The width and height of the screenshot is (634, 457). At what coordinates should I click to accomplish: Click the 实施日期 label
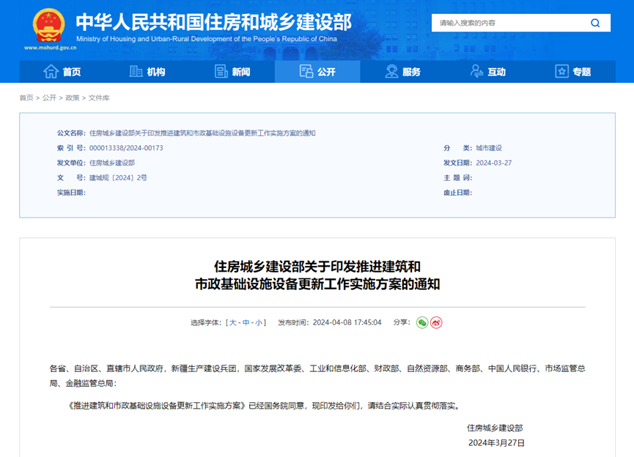tap(71, 193)
